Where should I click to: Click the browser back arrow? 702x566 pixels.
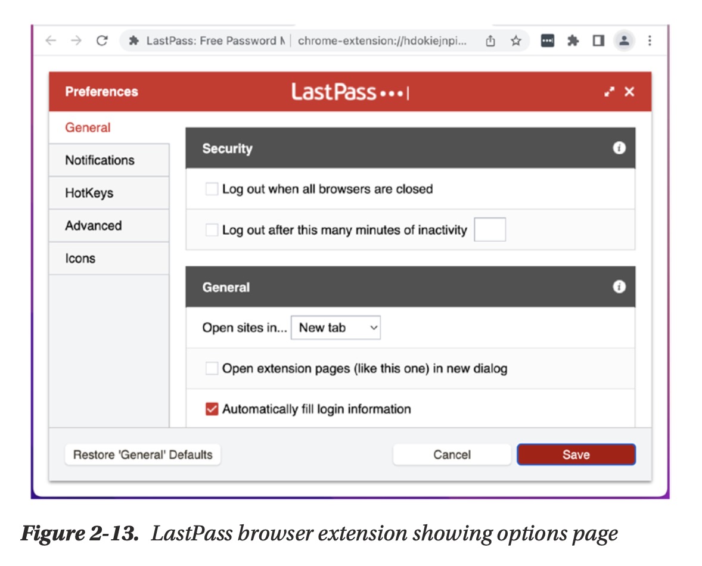click(51, 41)
